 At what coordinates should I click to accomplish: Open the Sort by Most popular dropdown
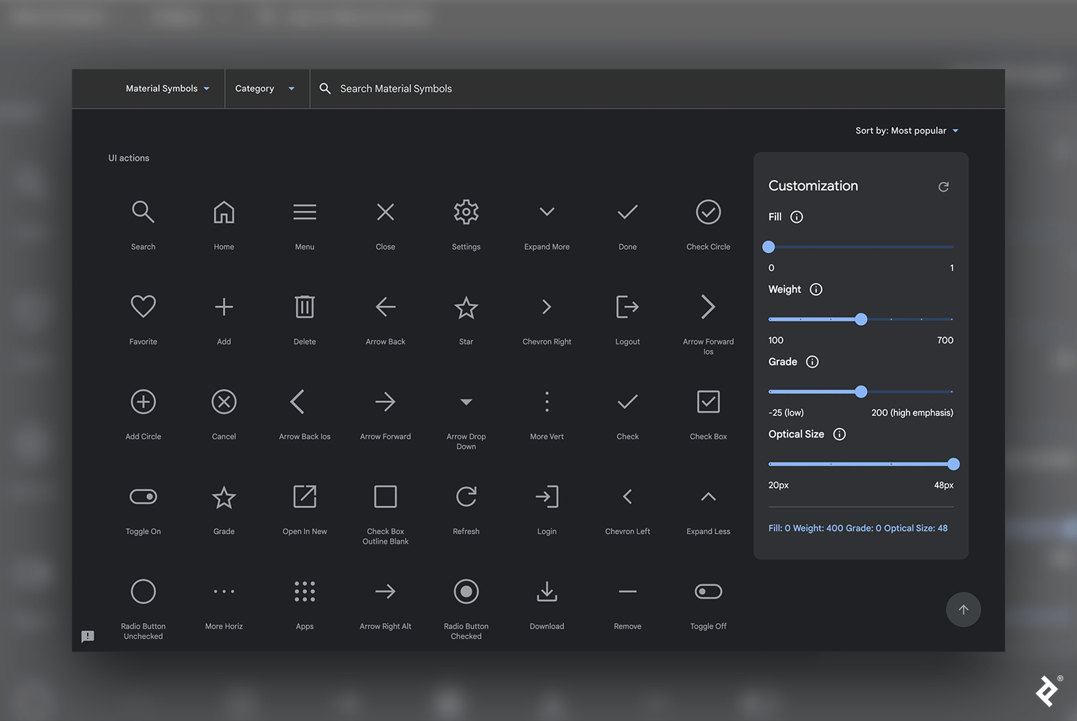[x=906, y=130]
